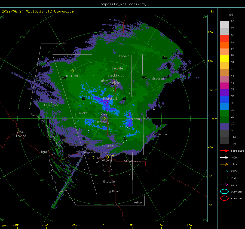Click the magenta 18TS arrow icon
The width and height of the screenshot is (245, 229).
(224, 185)
